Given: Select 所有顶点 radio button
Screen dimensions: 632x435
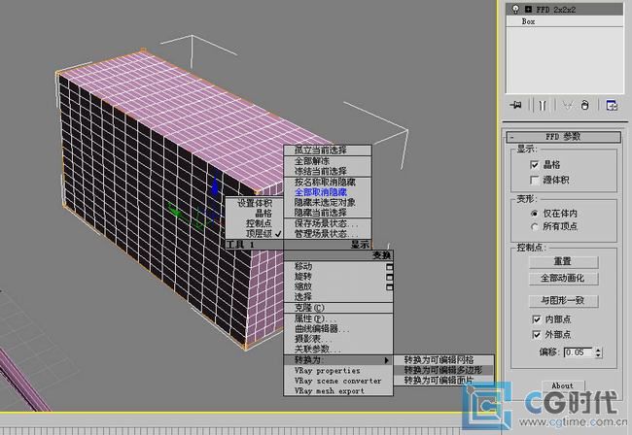Looking at the screenshot, I should (535, 227).
